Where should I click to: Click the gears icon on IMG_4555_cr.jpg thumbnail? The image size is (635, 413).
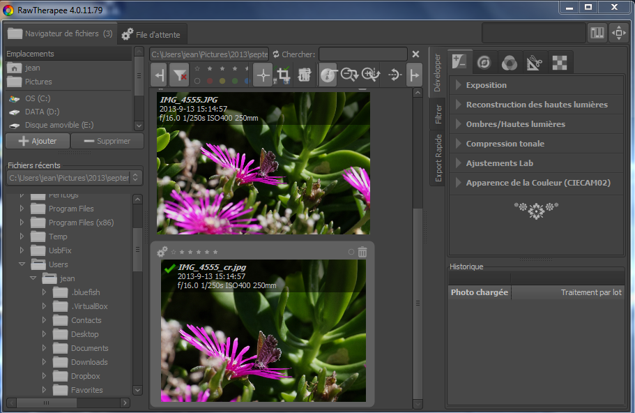point(162,252)
